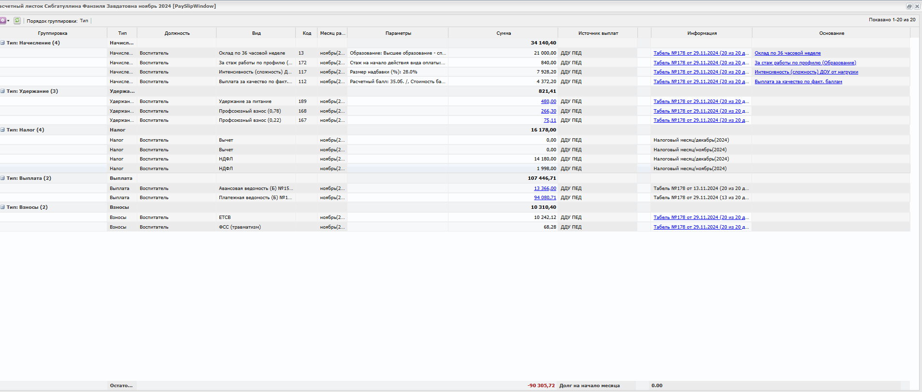Restore the PaySlipWindow using the restore icon

(x=909, y=6)
